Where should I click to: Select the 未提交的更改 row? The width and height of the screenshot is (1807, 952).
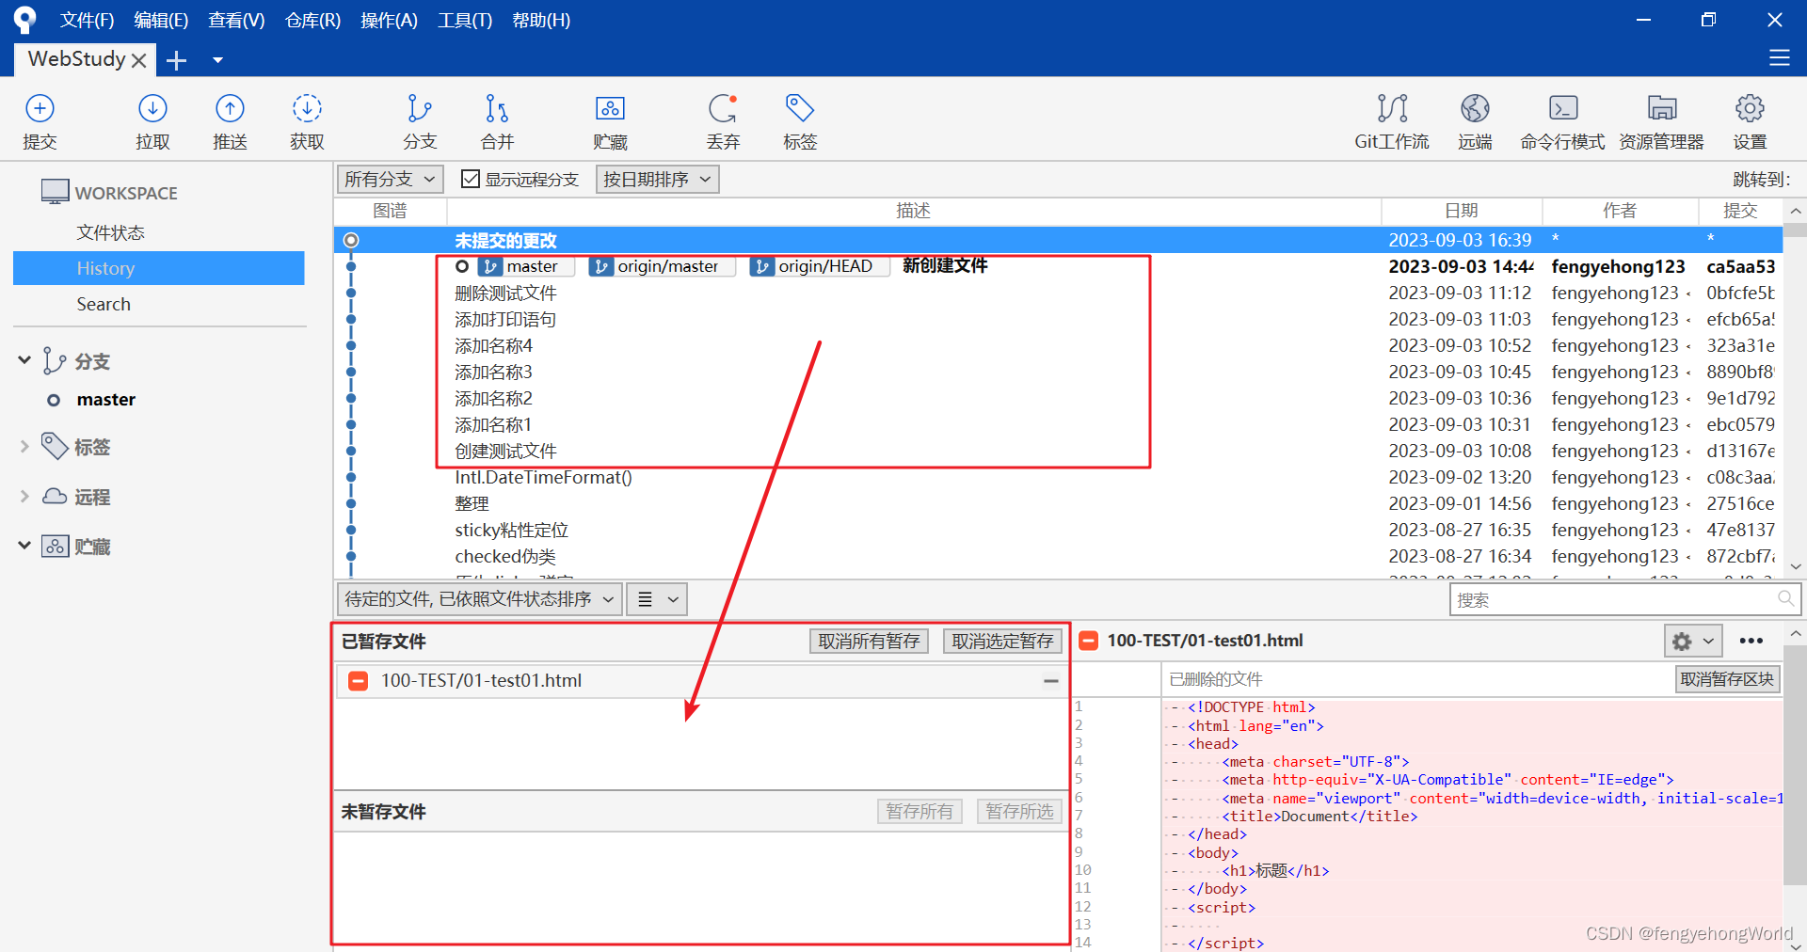click(1058, 240)
